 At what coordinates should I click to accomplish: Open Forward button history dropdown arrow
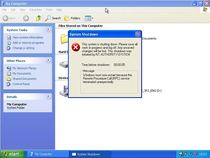pyautogui.click(x=32, y=18)
